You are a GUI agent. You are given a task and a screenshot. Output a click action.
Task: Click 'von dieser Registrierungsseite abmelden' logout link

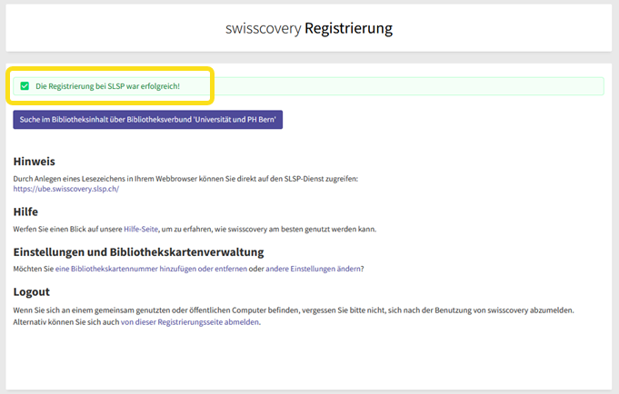point(190,321)
